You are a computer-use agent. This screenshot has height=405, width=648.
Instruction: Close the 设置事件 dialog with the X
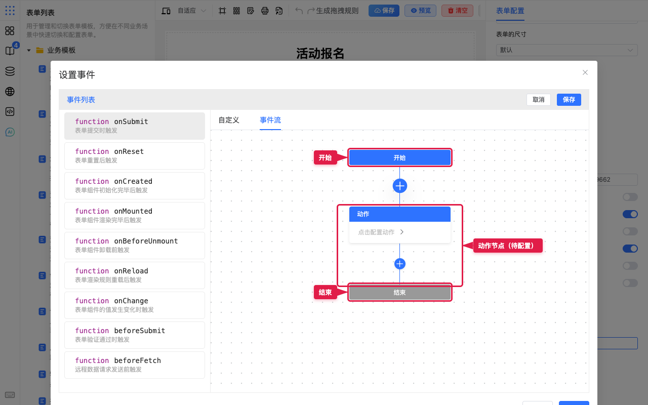(x=585, y=72)
